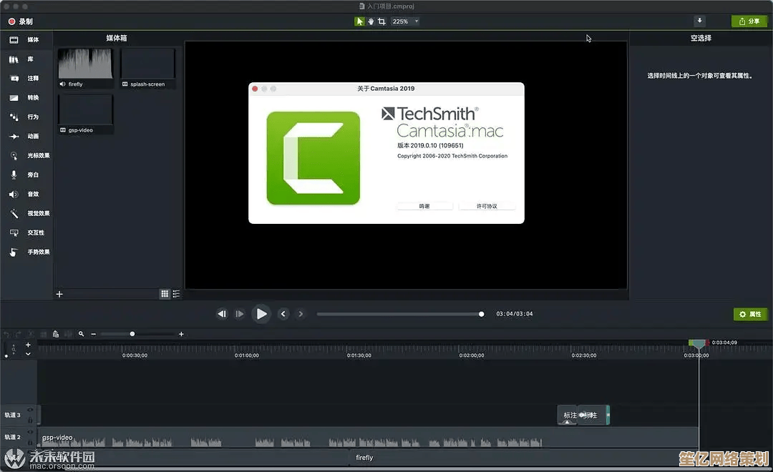
Task: Click the step backward playback button
Action: (222, 314)
